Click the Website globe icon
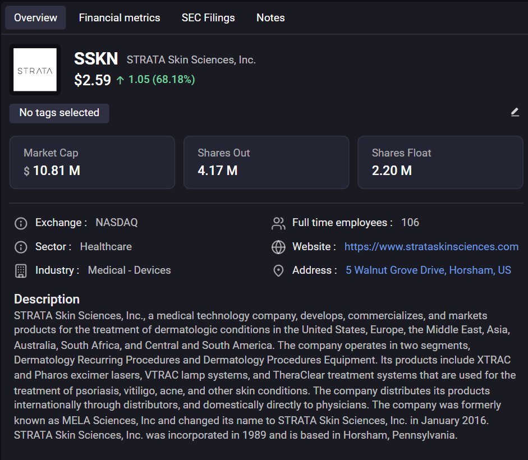 pos(278,247)
